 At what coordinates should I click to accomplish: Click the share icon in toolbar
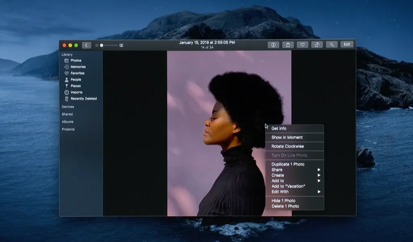tap(288, 45)
